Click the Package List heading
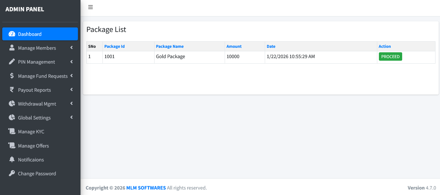The image size is (440, 195). [106, 29]
